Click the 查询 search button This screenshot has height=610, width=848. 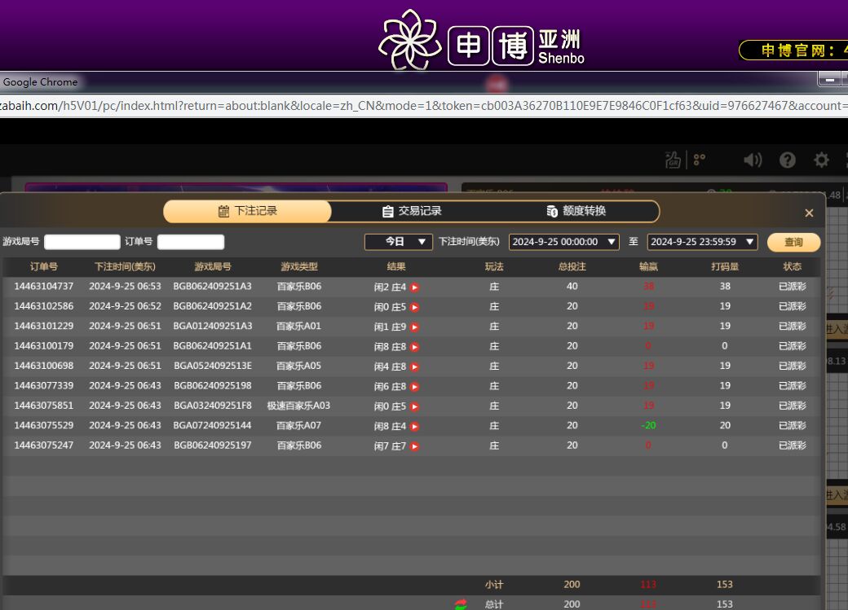pyautogui.click(x=793, y=242)
